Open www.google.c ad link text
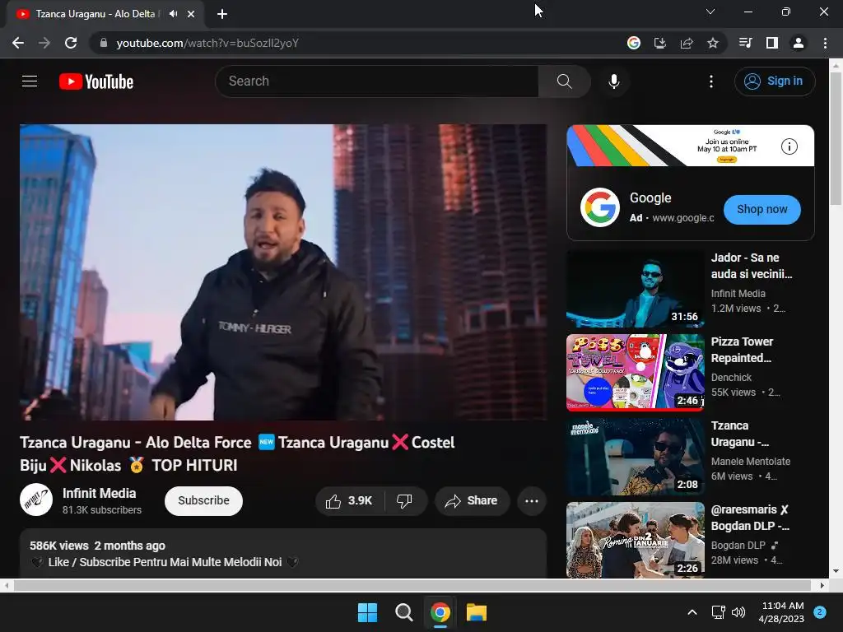This screenshot has width=843, height=632. [682, 217]
